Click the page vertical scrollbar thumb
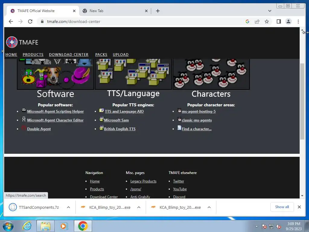This screenshot has height=232, width=309. click(302, 101)
